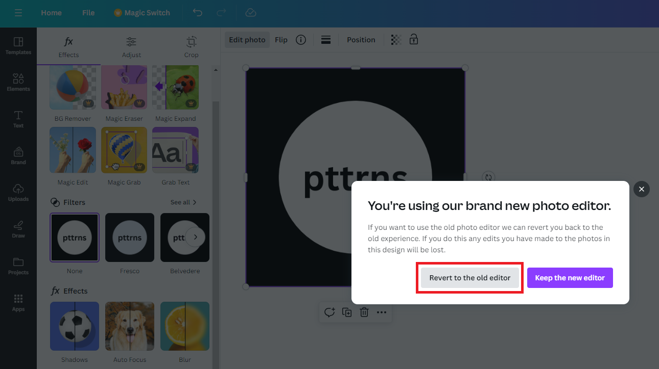This screenshot has height=369, width=659.
Task: Switch to the Crop tab
Action: pyautogui.click(x=192, y=47)
